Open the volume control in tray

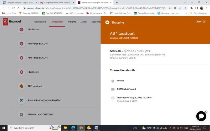(181, 128)
